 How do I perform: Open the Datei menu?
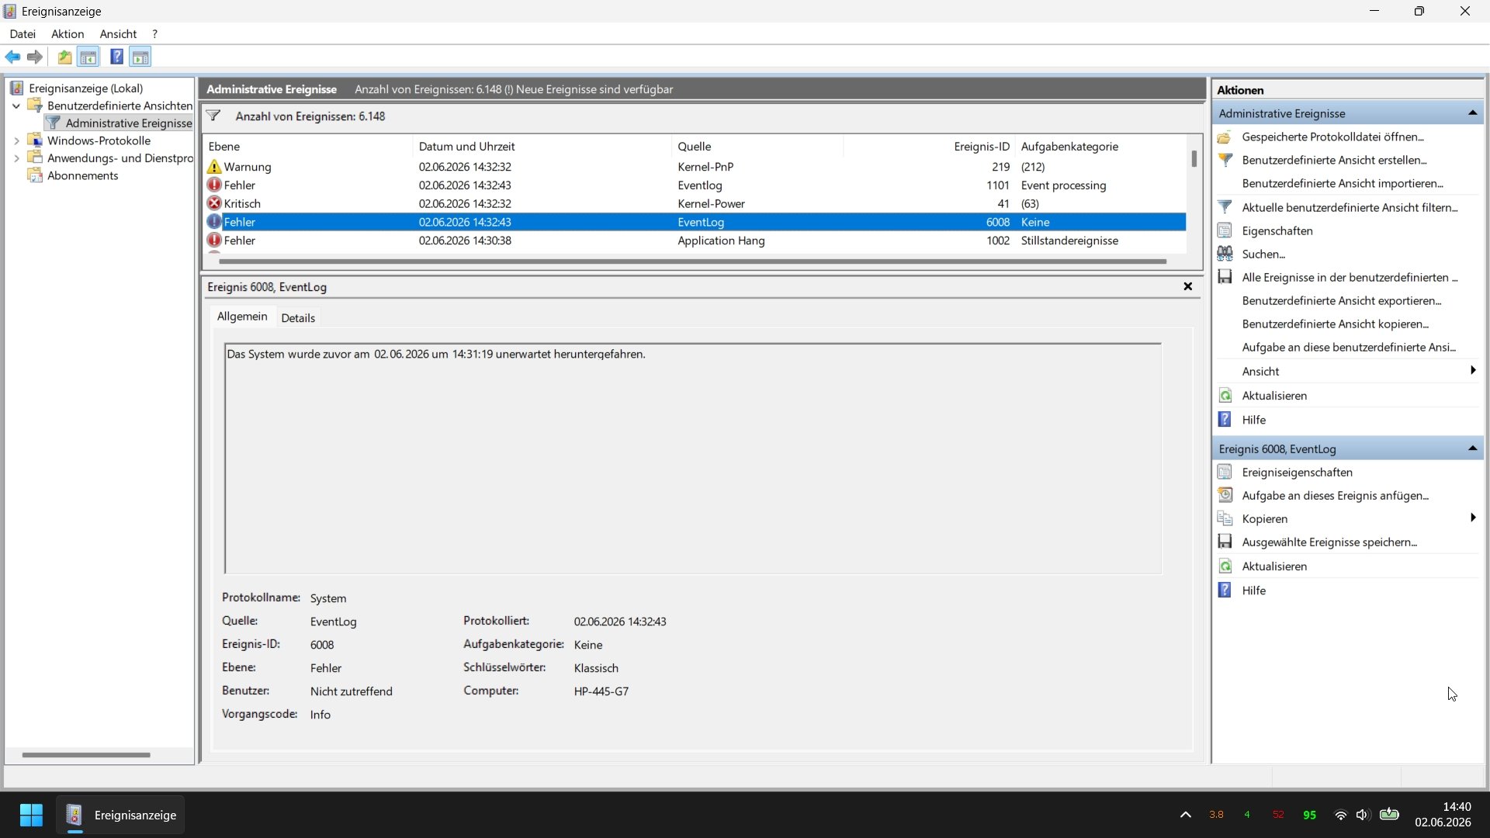tap(23, 34)
